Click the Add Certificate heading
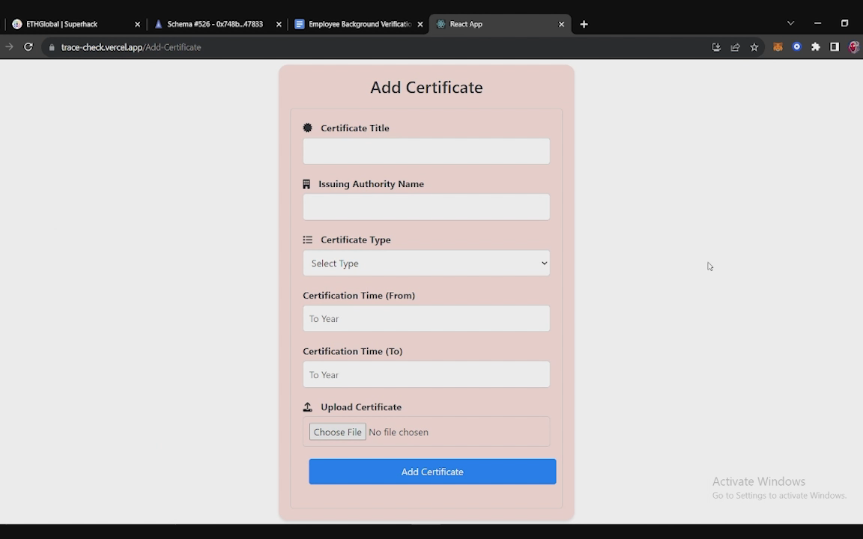The height and width of the screenshot is (539, 863). click(x=426, y=88)
